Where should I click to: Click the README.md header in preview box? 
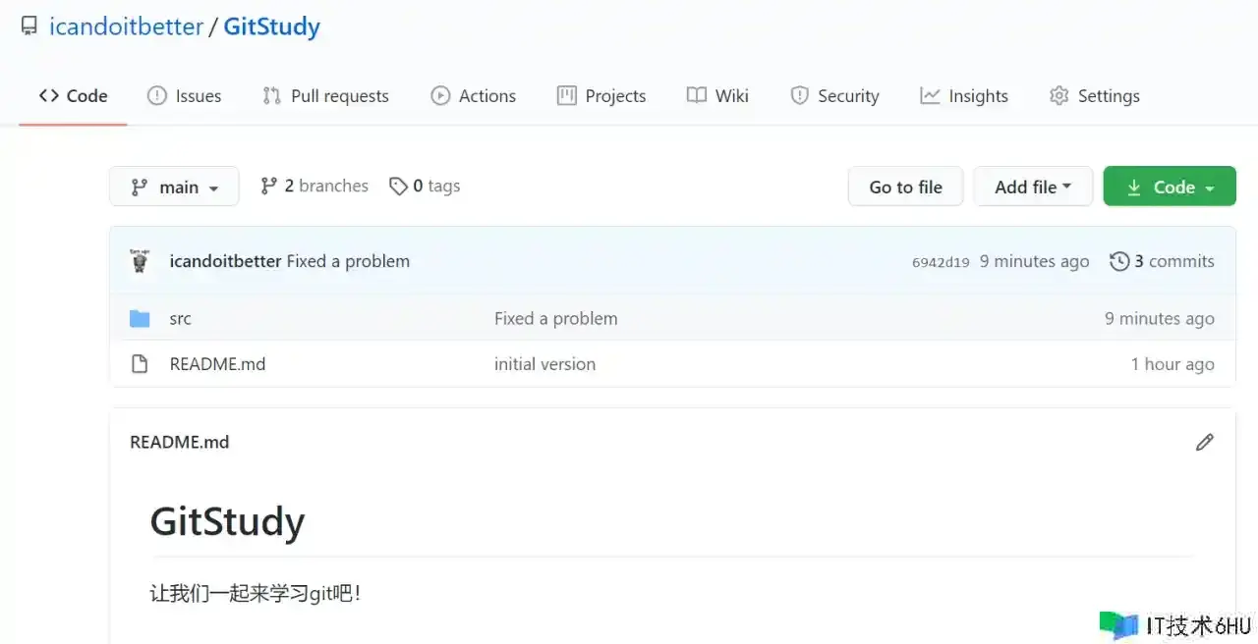coord(179,442)
